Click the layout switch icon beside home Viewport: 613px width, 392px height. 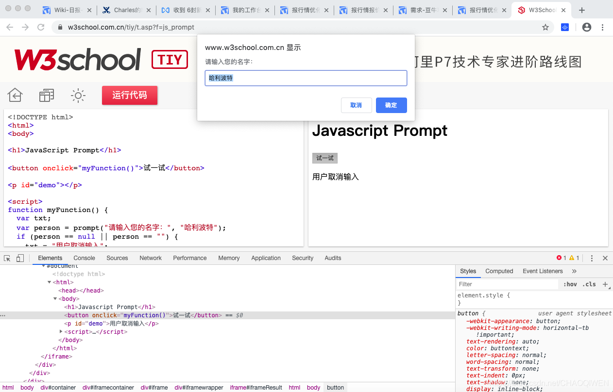[x=47, y=95]
